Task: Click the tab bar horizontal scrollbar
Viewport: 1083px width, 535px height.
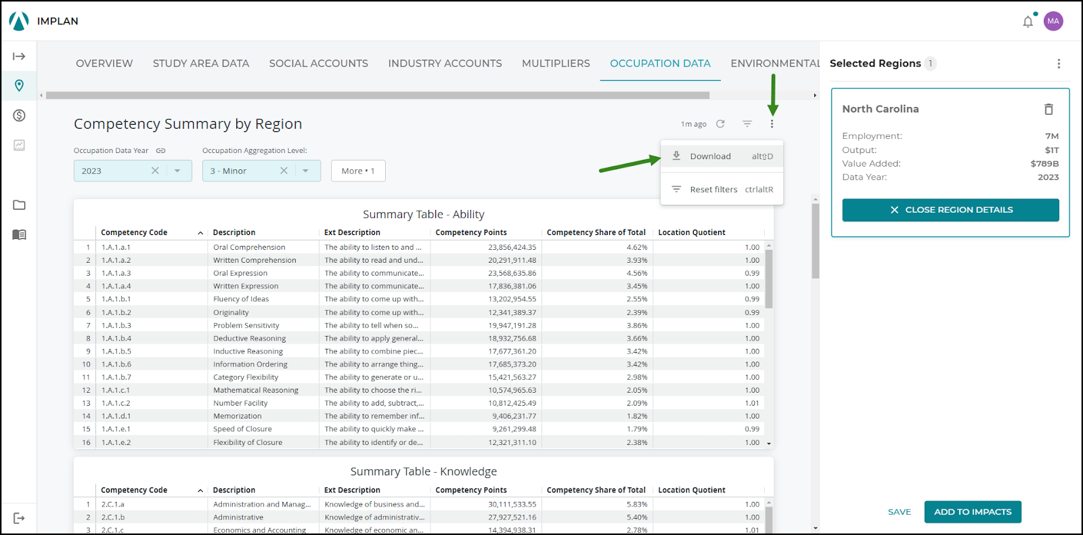Action: (378, 95)
